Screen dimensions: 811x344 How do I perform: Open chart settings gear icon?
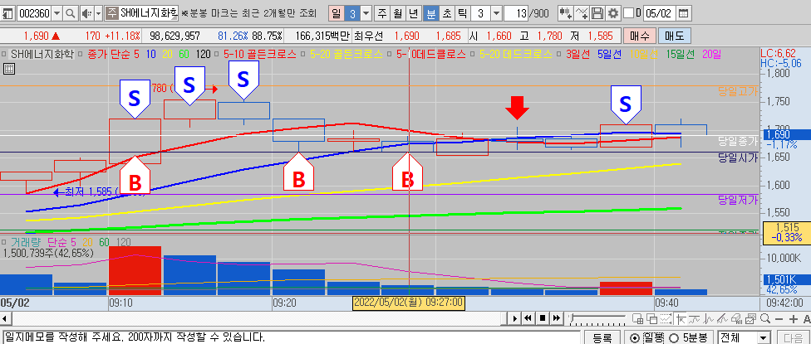[x=613, y=13]
